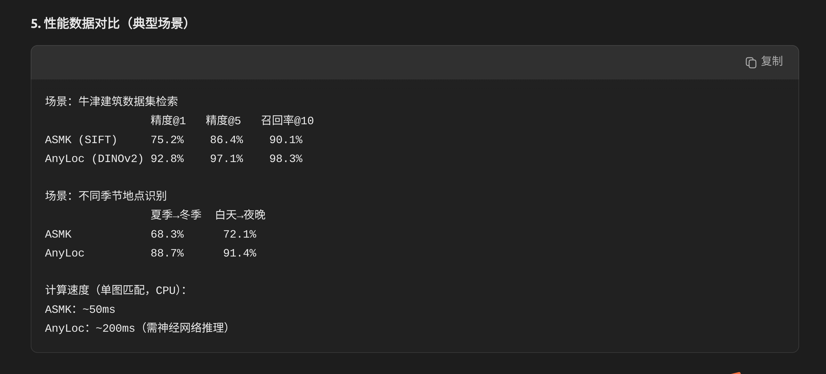Image resolution: width=826 pixels, height=374 pixels.
Task: Click the 白天→夜晚 column header
Action: click(x=240, y=215)
